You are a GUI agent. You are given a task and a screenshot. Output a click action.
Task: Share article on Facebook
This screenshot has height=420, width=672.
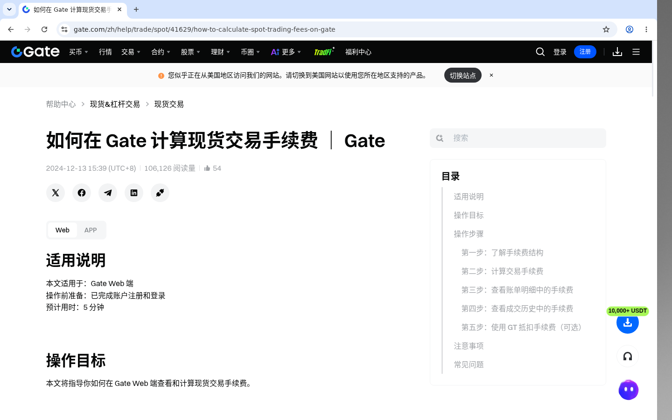click(x=82, y=193)
